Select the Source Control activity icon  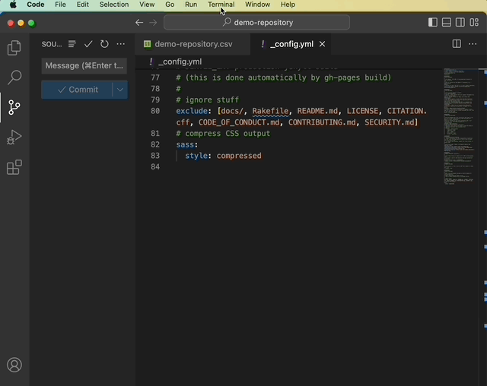[x=14, y=107]
